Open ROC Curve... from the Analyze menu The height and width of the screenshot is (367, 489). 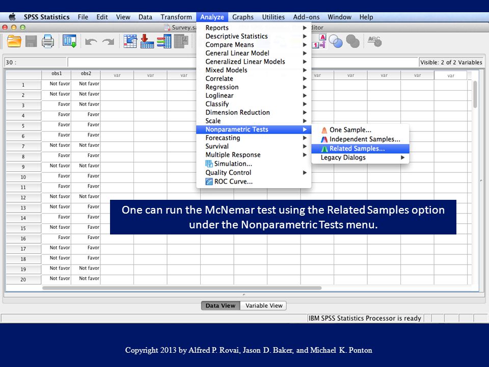pos(254,181)
